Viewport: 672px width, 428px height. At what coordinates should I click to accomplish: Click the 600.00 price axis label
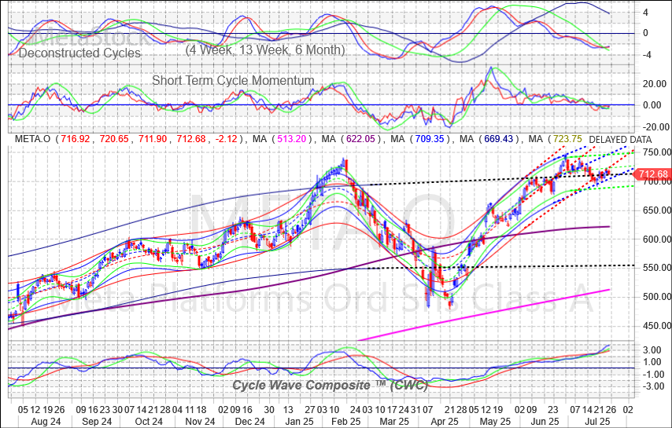(x=656, y=239)
